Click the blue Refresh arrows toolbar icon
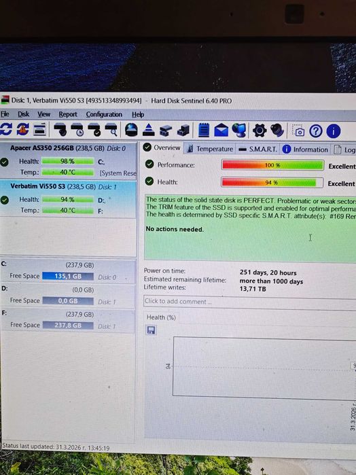Image resolution: width=356 pixels, height=475 pixels. point(6,130)
